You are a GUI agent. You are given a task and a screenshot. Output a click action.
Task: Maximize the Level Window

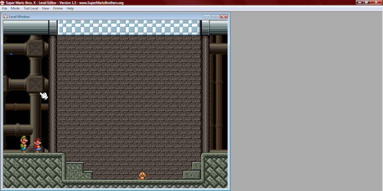pyautogui.click(x=215, y=17)
